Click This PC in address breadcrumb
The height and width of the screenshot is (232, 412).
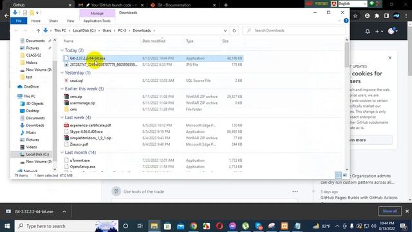click(x=60, y=30)
